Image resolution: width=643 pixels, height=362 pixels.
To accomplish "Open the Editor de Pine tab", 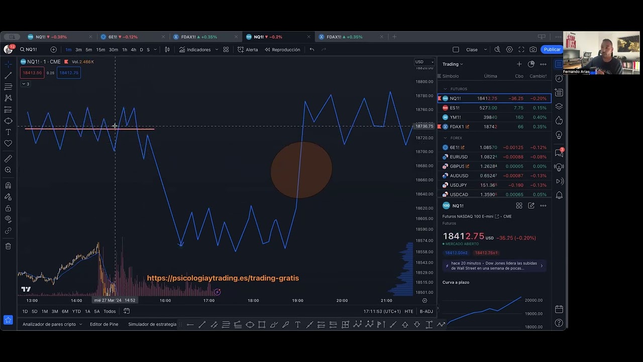I will point(104,324).
